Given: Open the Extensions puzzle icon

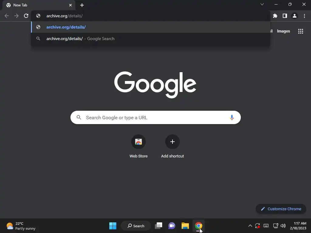Looking at the screenshot, I should 275,16.
